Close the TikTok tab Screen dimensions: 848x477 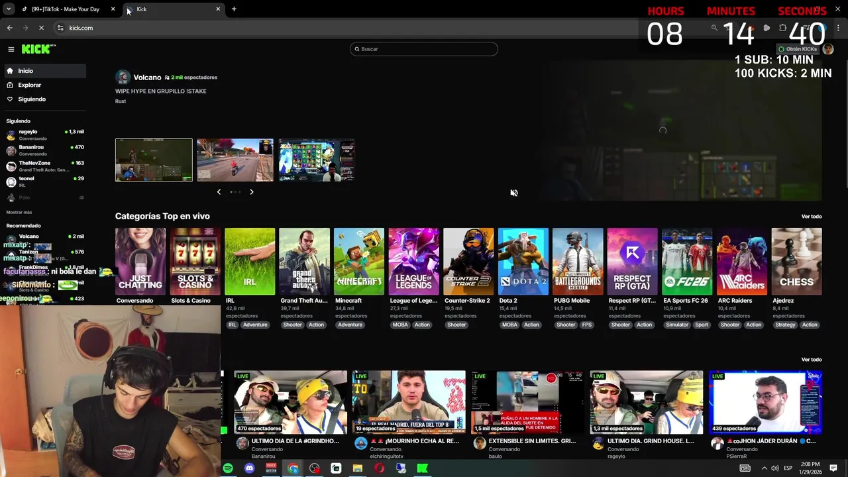(113, 9)
